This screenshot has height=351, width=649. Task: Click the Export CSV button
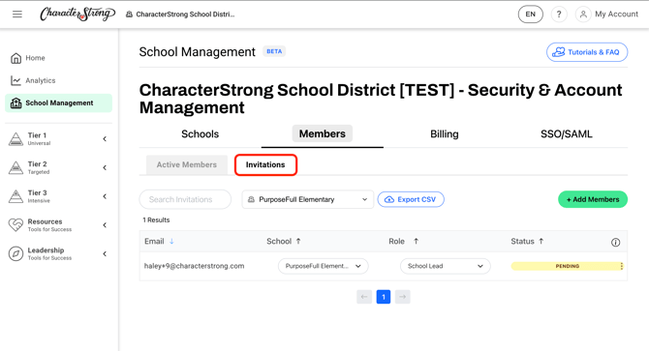tap(411, 199)
